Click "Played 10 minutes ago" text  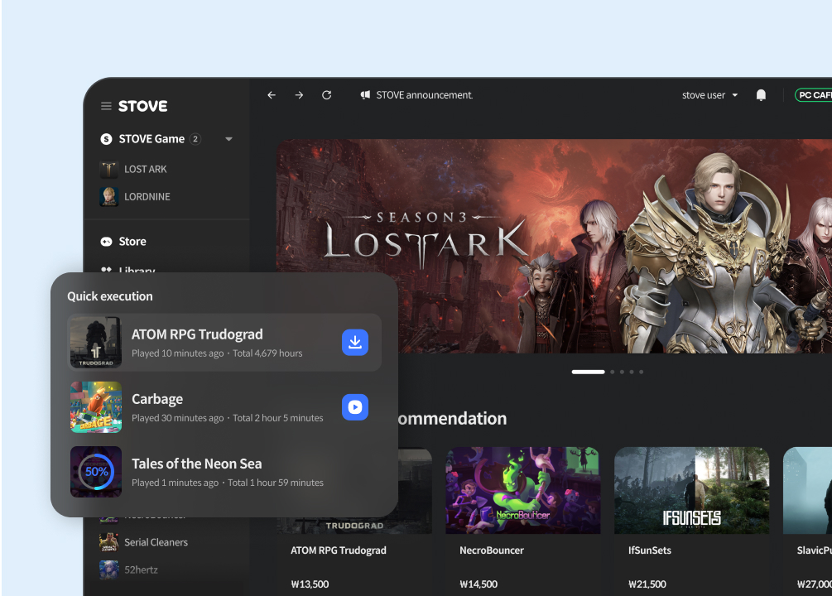tap(178, 353)
